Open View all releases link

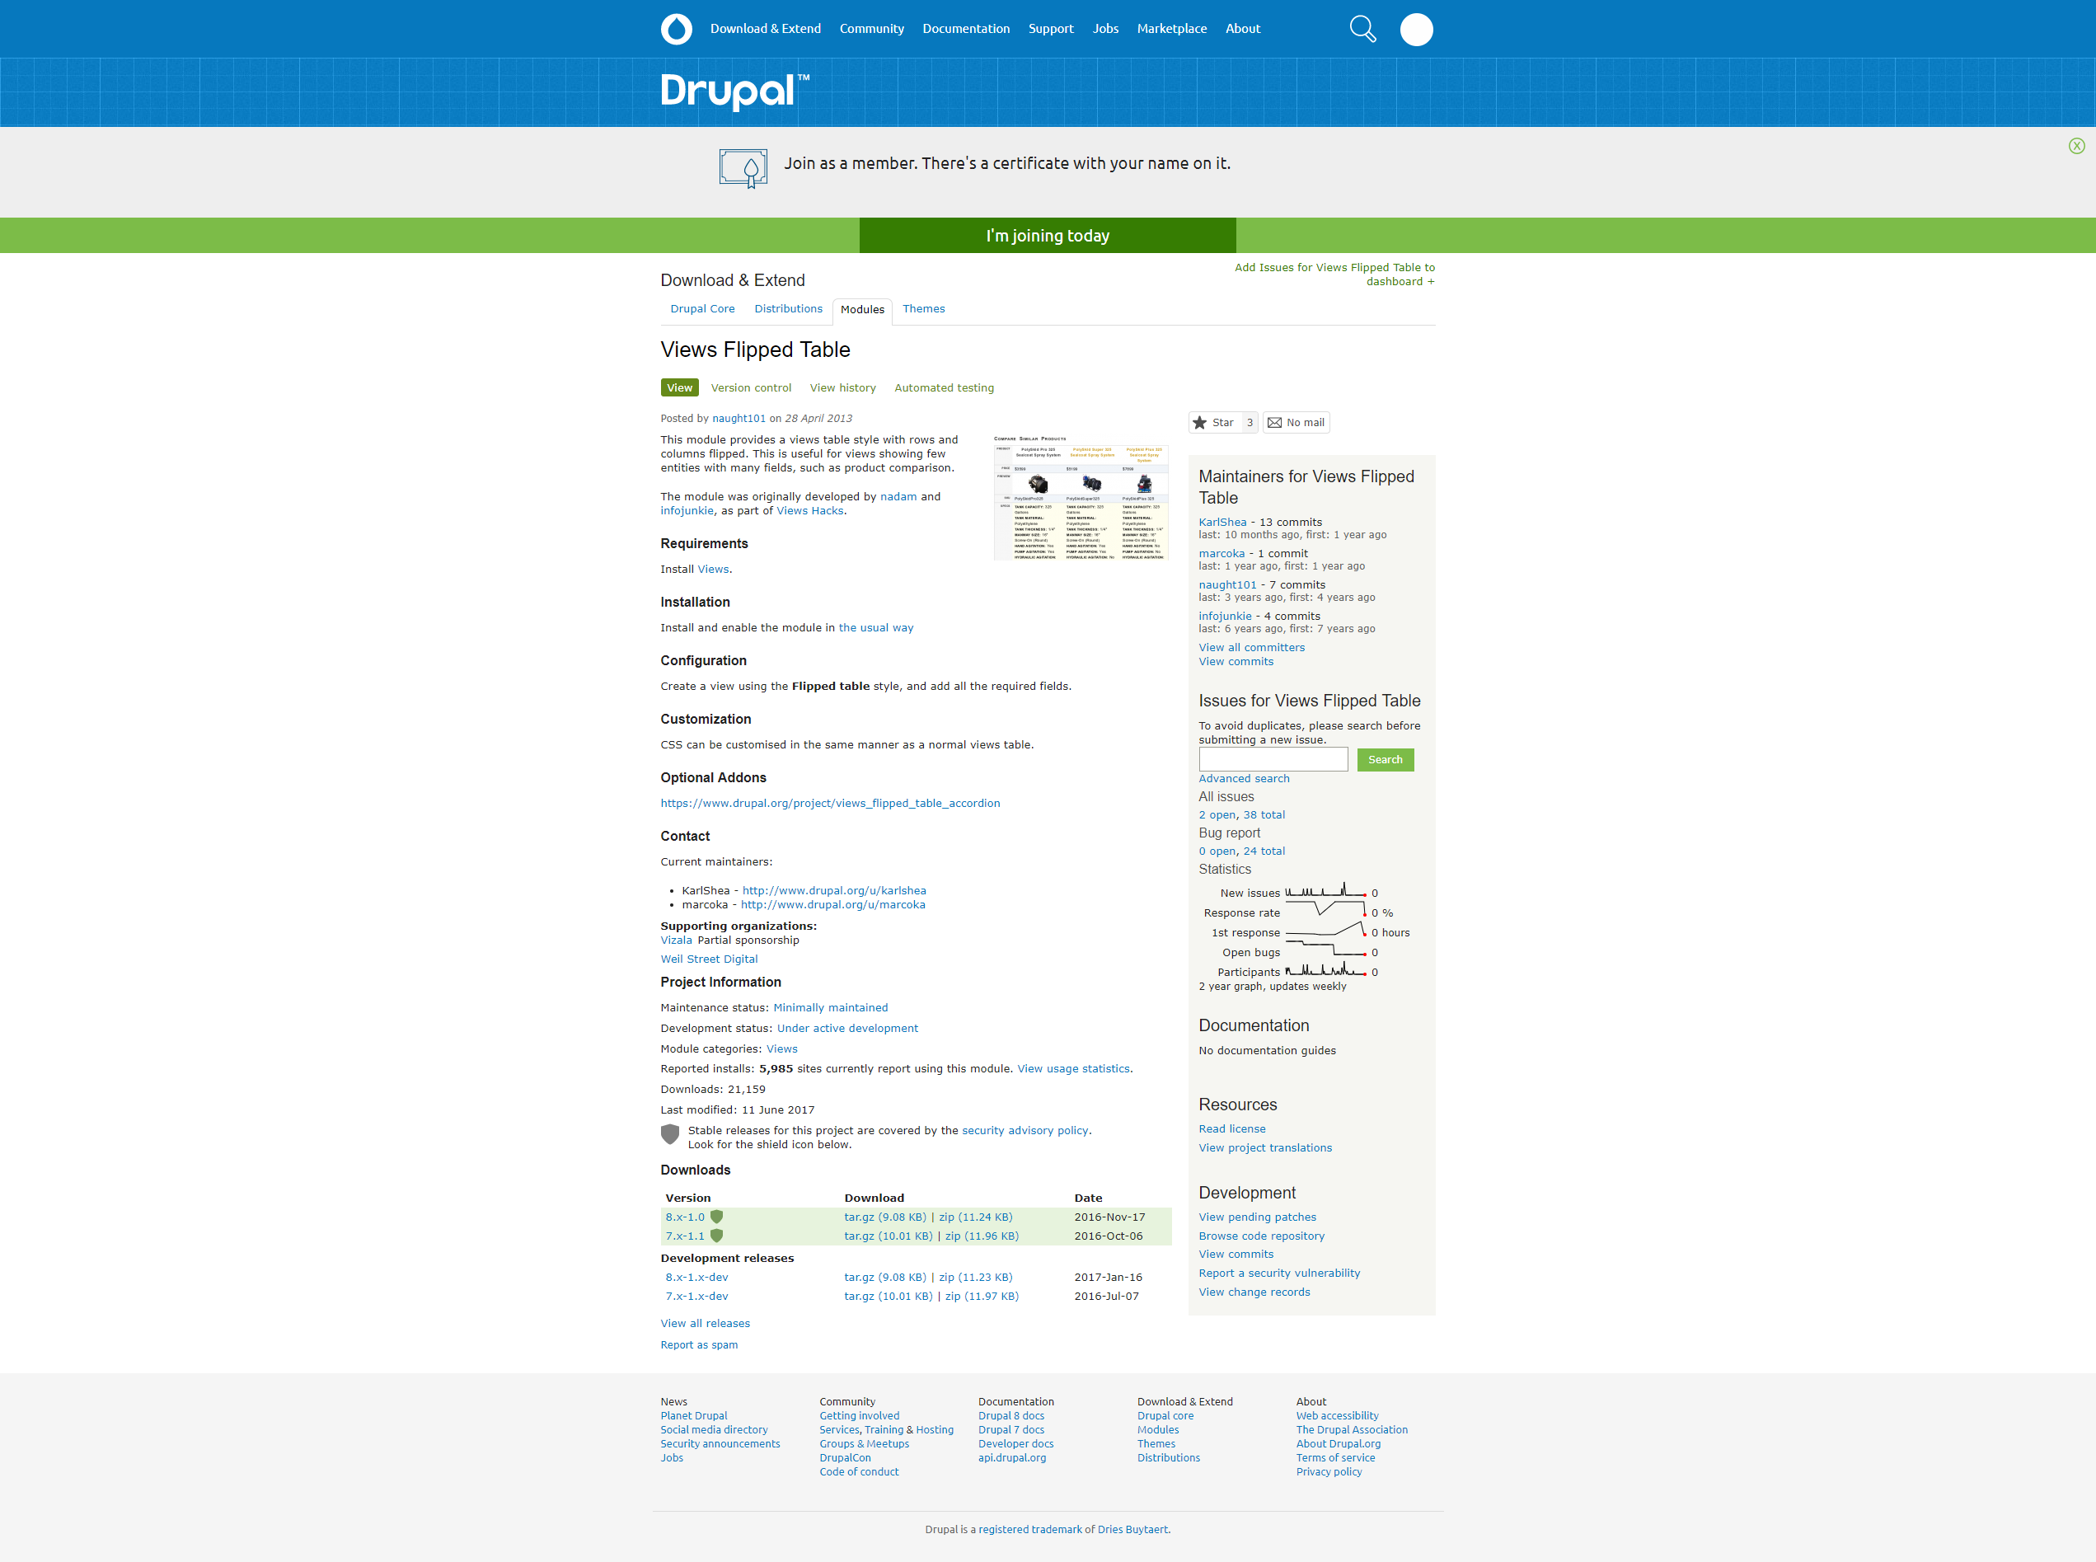click(x=705, y=1324)
